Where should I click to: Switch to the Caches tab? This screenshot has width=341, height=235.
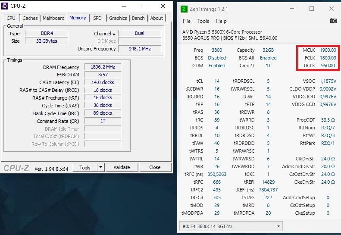coord(30,18)
